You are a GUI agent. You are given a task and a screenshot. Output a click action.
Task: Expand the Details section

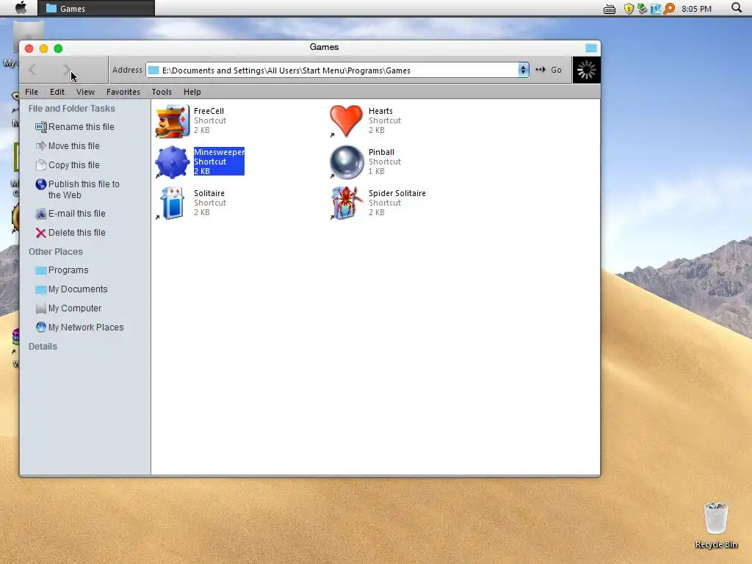click(43, 347)
